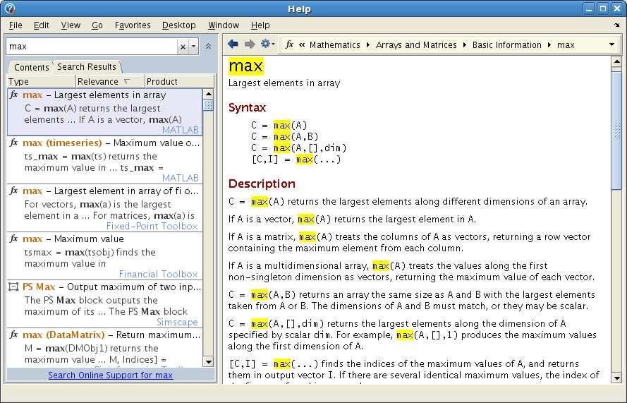
Task: Open the Favorites menu
Action: point(133,25)
